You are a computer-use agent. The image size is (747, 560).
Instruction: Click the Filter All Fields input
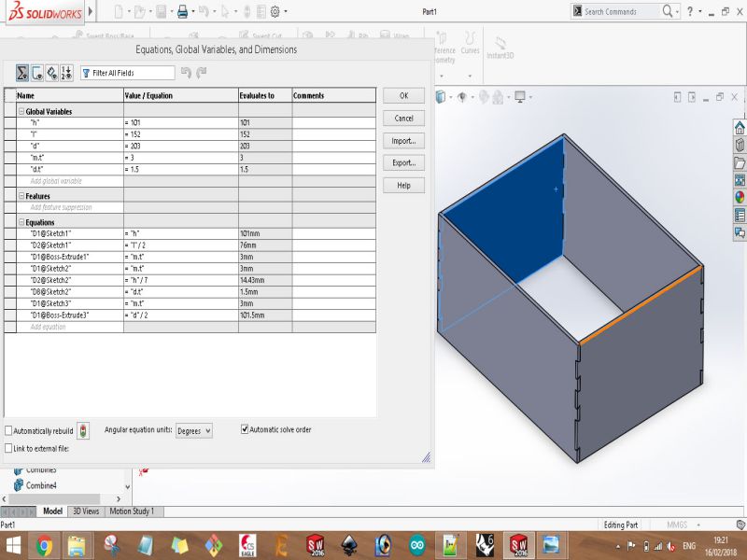(x=128, y=73)
